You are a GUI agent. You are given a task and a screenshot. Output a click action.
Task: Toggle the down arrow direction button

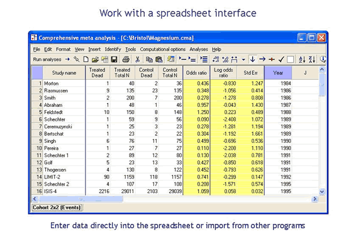[x=252, y=59]
